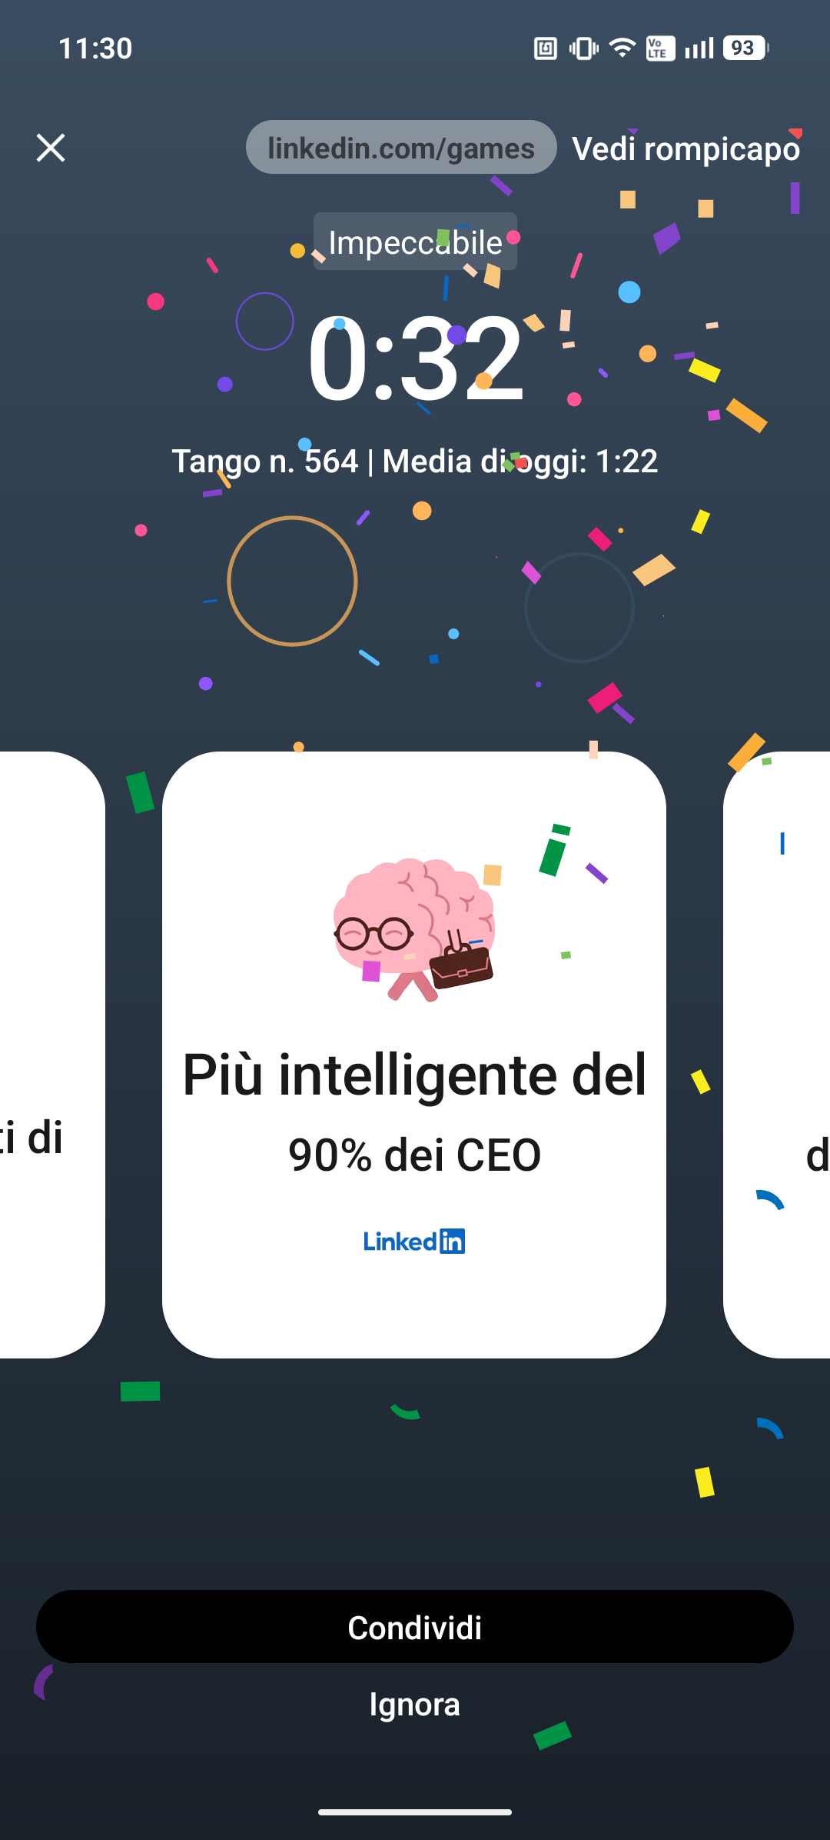Tap the vibrate mode status icon
Viewport: 830px width, 1840px height.
[x=584, y=48]
